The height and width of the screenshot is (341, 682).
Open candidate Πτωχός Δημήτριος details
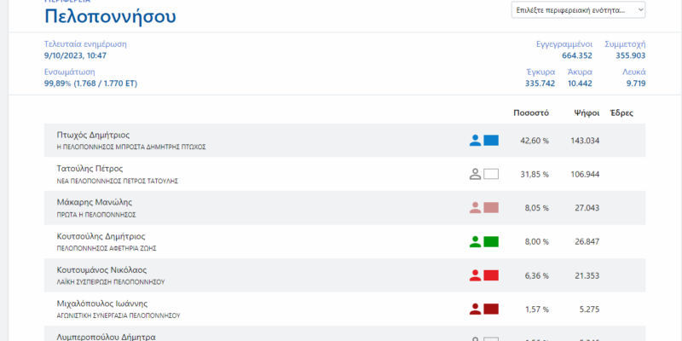(92, 135)
